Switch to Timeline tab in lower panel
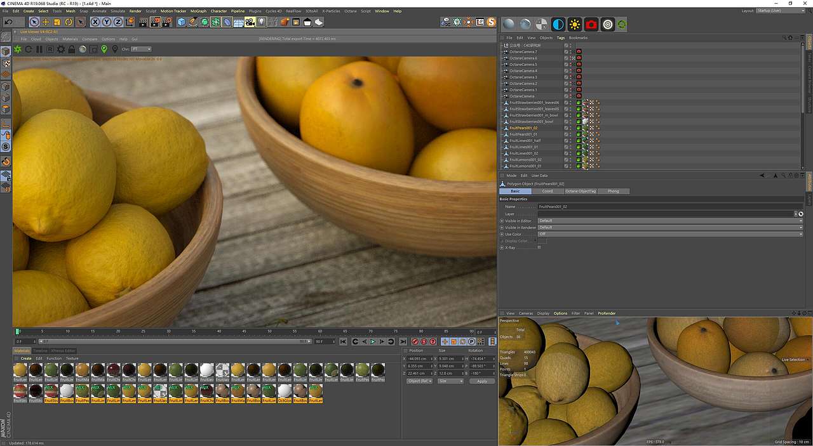The height and width of the screenshot is (446, 813). tap(40, 350)
